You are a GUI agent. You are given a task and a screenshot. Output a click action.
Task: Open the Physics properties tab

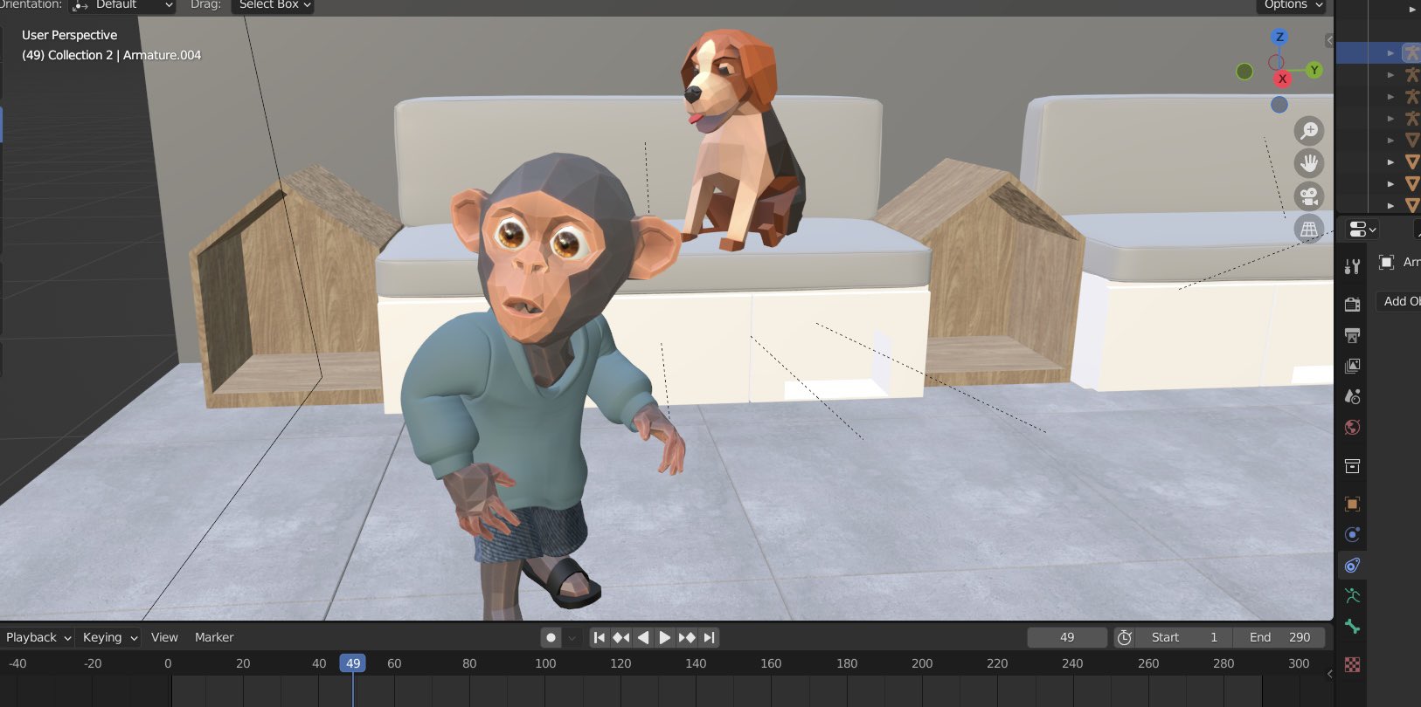click(1352, 534)
